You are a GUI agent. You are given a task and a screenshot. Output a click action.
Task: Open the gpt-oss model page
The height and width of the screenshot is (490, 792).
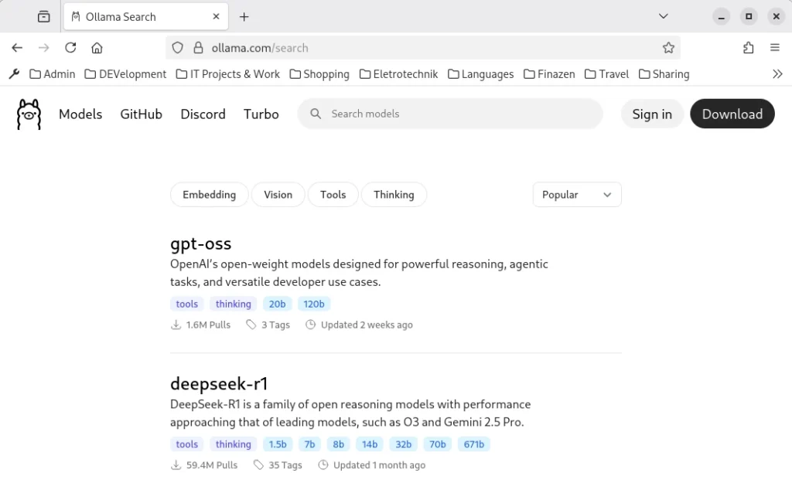200,243
